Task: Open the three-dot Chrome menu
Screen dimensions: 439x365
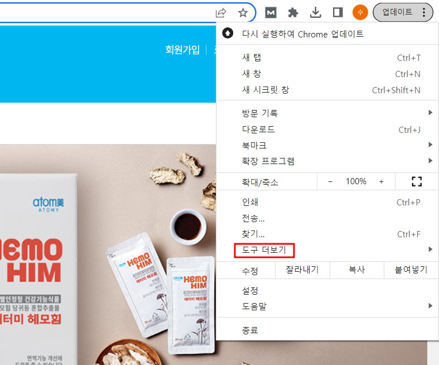Action: 424,12
